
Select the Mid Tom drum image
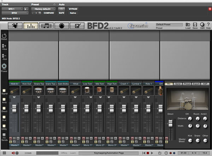click(x=99, y=91)
